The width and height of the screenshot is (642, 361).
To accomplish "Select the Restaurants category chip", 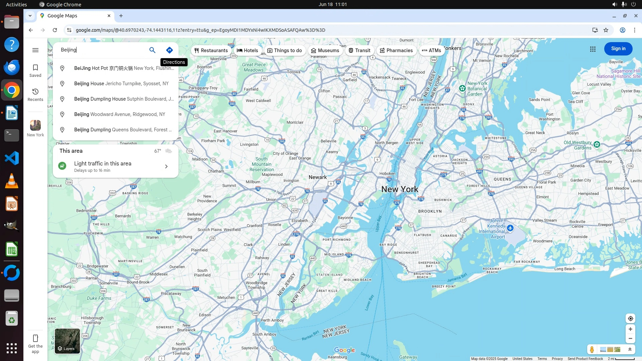I will pyautogui.click(x=211, y=50).
